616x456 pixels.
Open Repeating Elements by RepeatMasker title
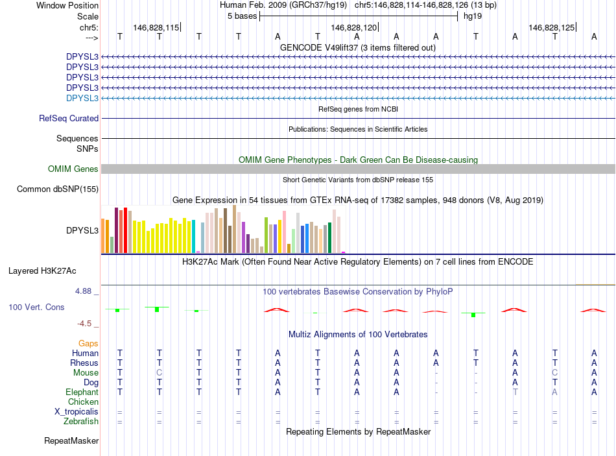pos(358,431)
